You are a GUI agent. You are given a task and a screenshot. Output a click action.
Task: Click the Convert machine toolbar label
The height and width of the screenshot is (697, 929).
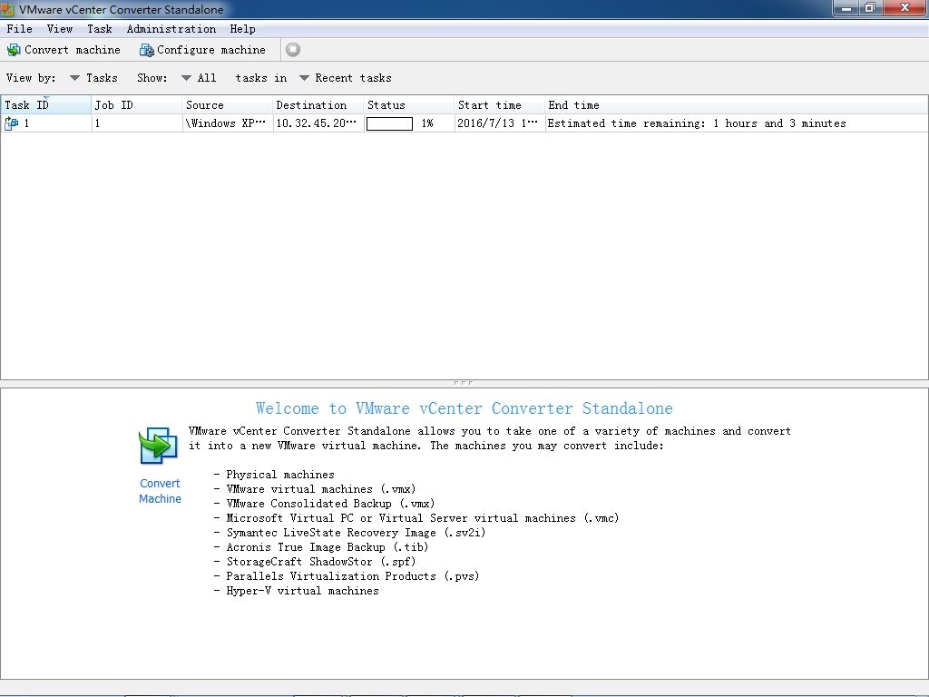click(x=73, y=51)
